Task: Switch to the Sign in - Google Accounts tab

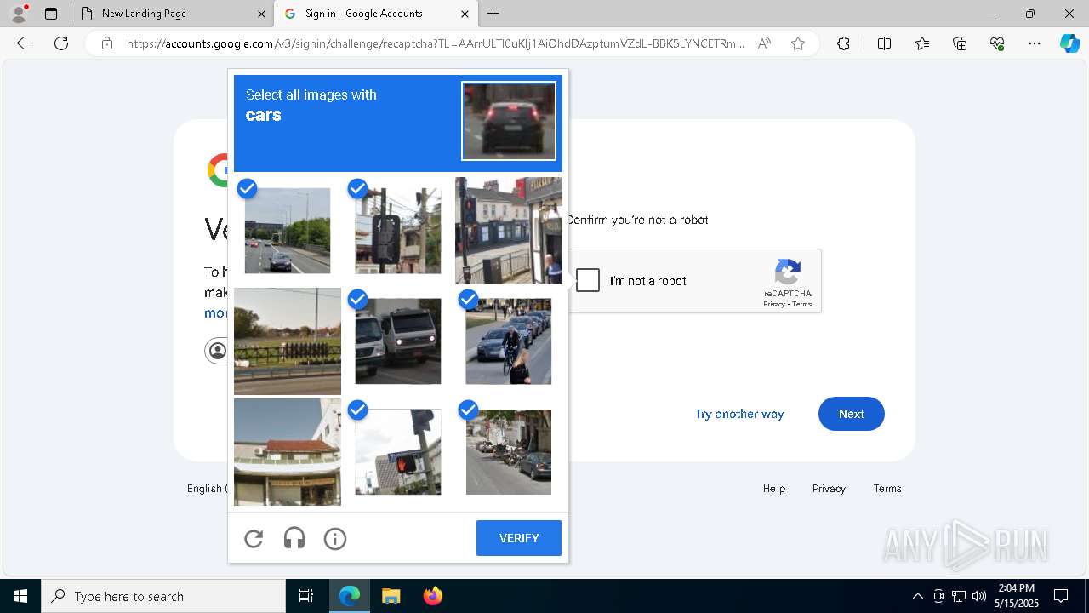Action: (374, 14)
